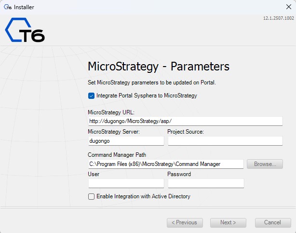Go back with the Previous button
296x233 pixels.
pyautogui.click(x=185, y=222)
